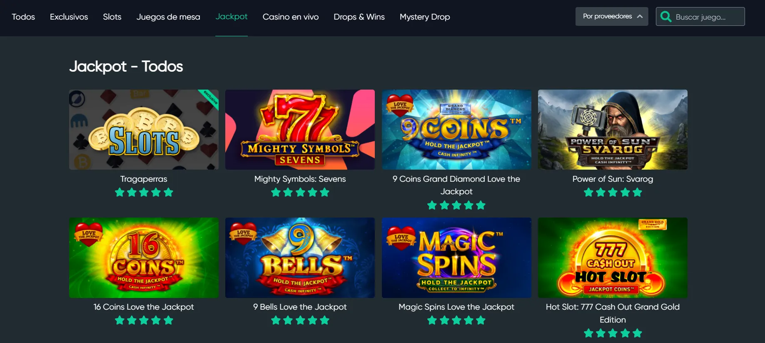765x343 pixels.
Task: Click star rating under Magic Spins game
Action: tap(456, 320)
